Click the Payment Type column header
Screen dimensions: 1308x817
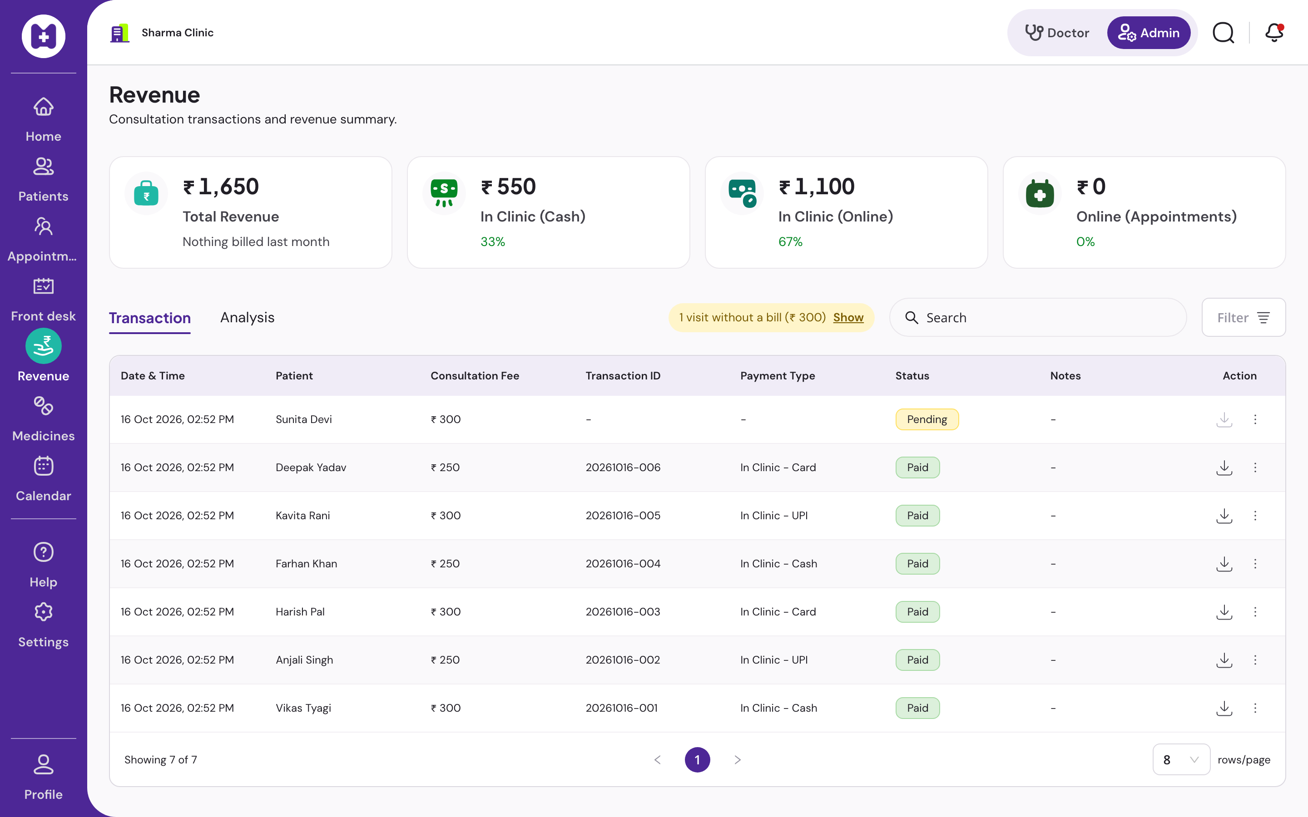[777, 375]
